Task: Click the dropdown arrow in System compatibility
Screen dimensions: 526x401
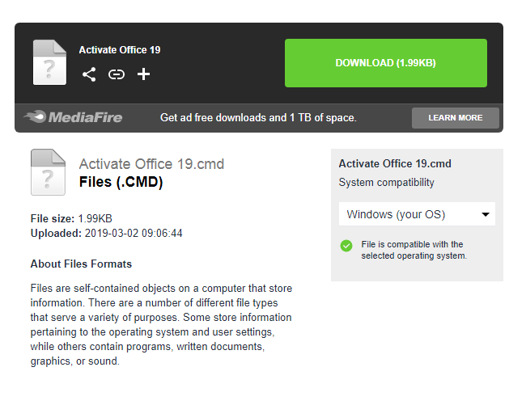Action: [486, 214]
